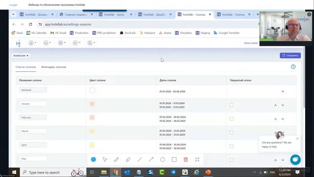Toggle closed season checkbox for February
This screenshot has width=314, height=177.
232,119
